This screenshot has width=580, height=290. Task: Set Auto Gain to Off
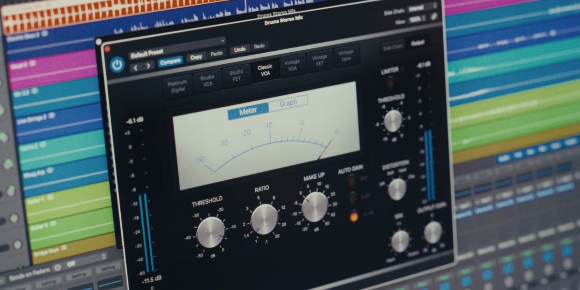click(350, 182)
